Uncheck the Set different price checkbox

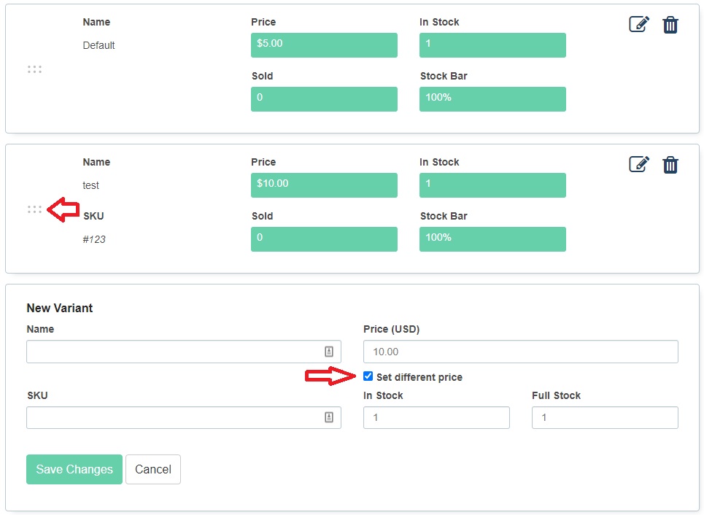click(x=368, y=376)
